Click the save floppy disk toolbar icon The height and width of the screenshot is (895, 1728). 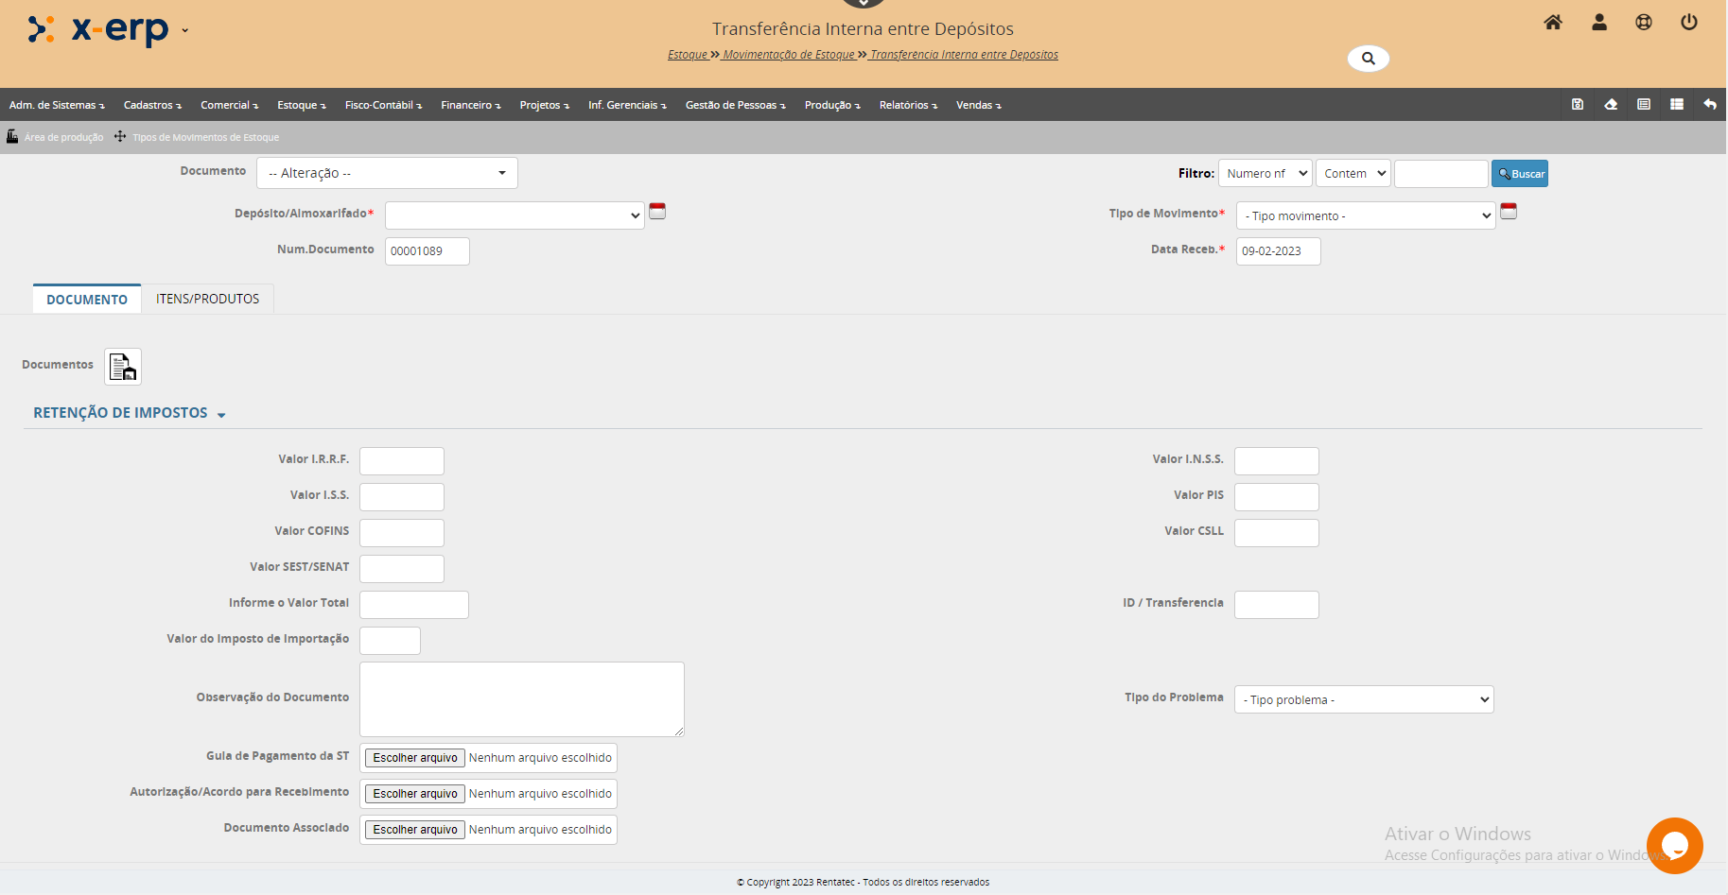(x=1578, y=105)
